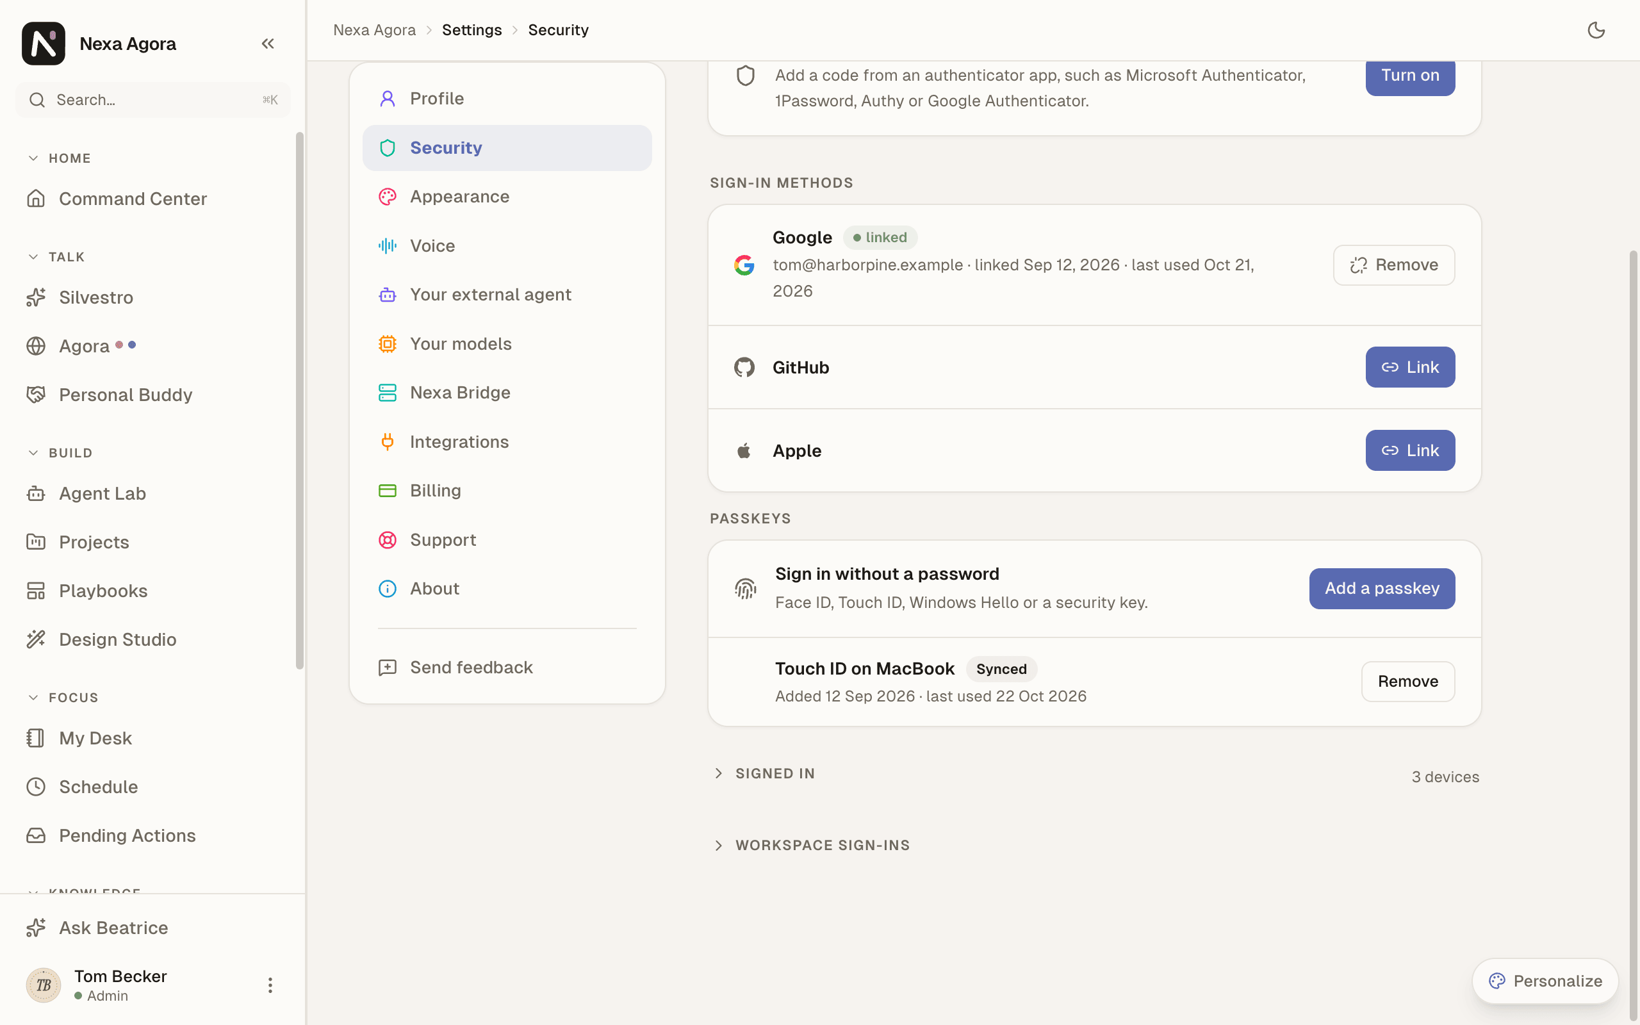Open Voice settings tab
1640x1025 pixels.
pyautogui.click(x=507, y=245)
